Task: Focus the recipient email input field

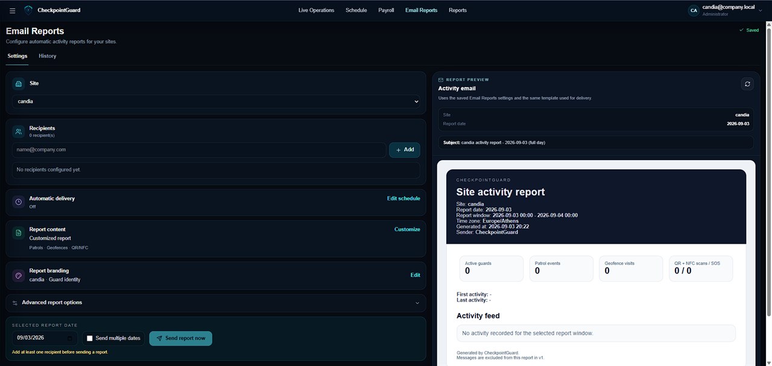Action: tap(199, 150)
